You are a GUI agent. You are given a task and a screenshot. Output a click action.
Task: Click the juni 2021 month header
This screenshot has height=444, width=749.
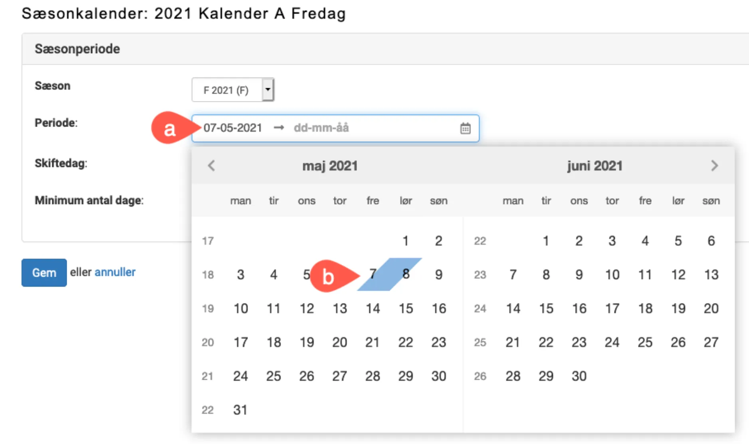[x=594, y=166]
